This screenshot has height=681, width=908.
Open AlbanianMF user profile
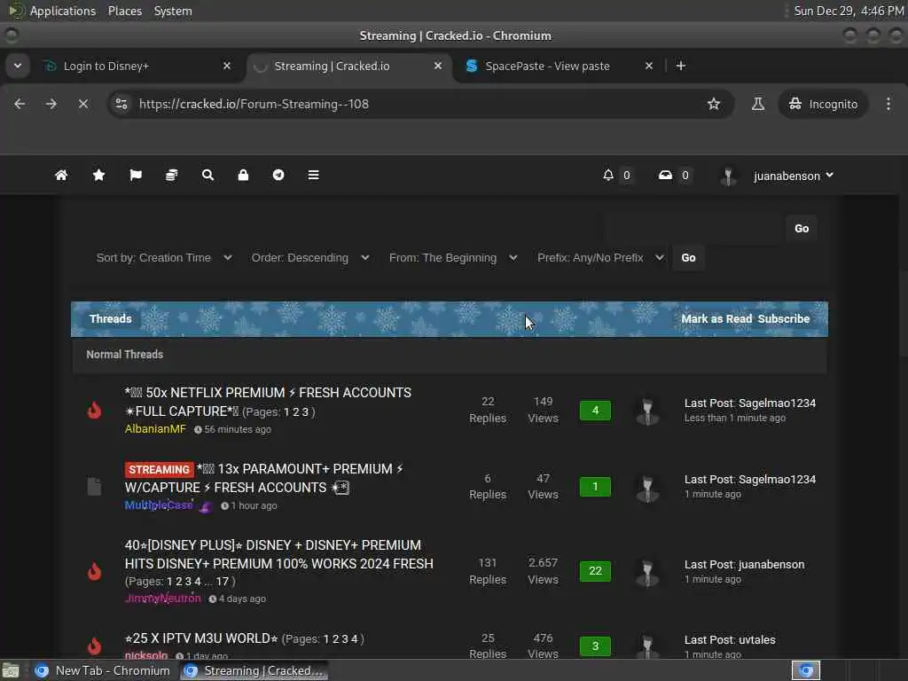click(x=155, y=429)
